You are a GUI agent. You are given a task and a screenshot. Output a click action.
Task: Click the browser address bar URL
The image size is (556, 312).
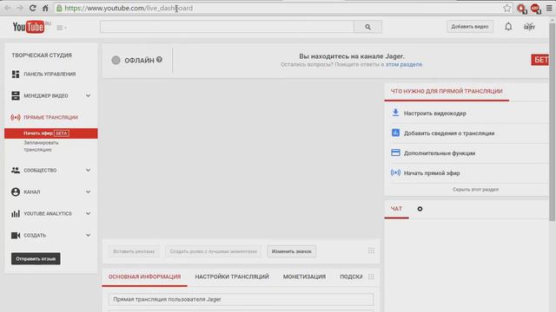(x=129, y=8)
